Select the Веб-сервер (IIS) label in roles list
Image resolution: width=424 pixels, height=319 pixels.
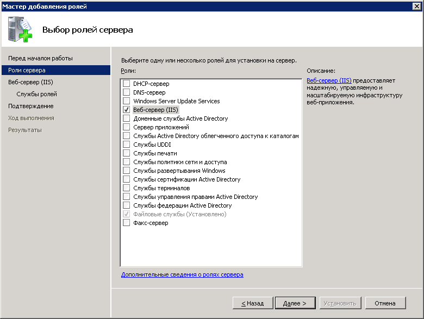click(155, 110)
